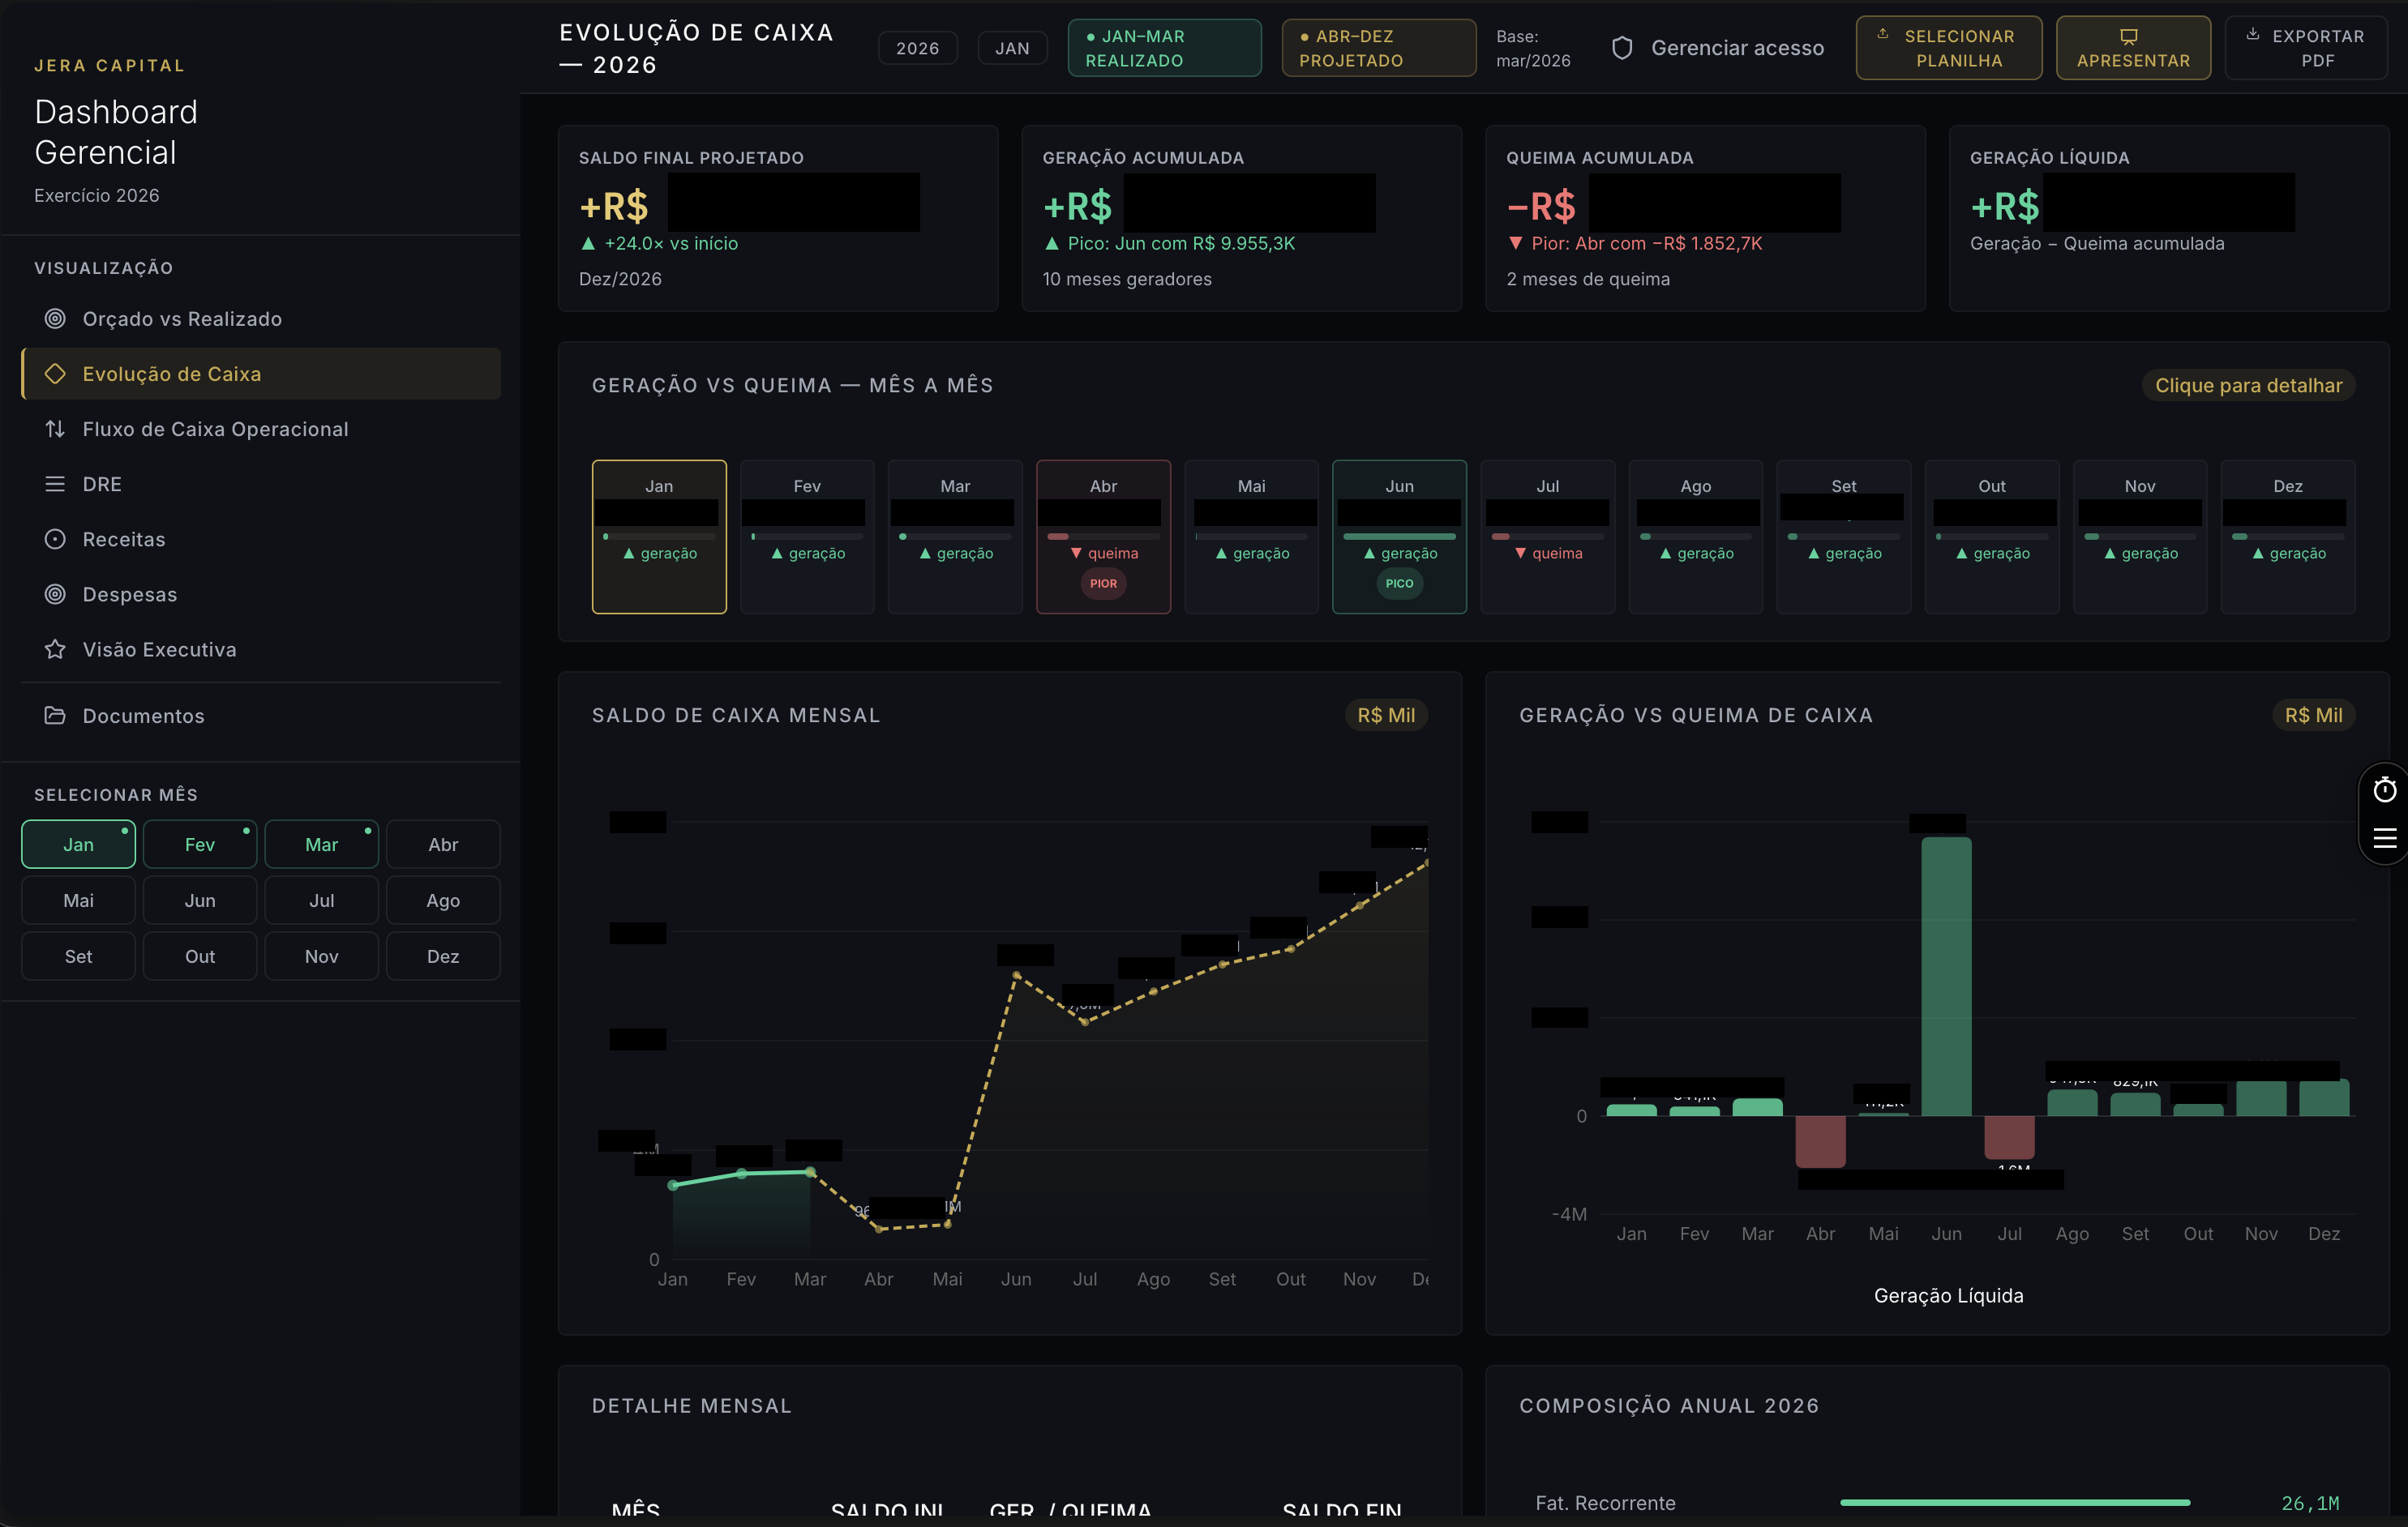This screenshot has height=1527, width=2408.
Task: Toggle the ABR–DEZ PROJETADO view
Action: [1378, 47]
